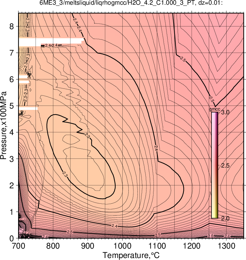Viewport: 246px width, 260px height.
Task: Click the 2.3 label on oval contour's lower-left side
Action: coord(65,174)
